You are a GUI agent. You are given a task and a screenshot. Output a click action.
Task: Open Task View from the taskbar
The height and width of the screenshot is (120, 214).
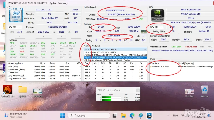pos(115,115)
